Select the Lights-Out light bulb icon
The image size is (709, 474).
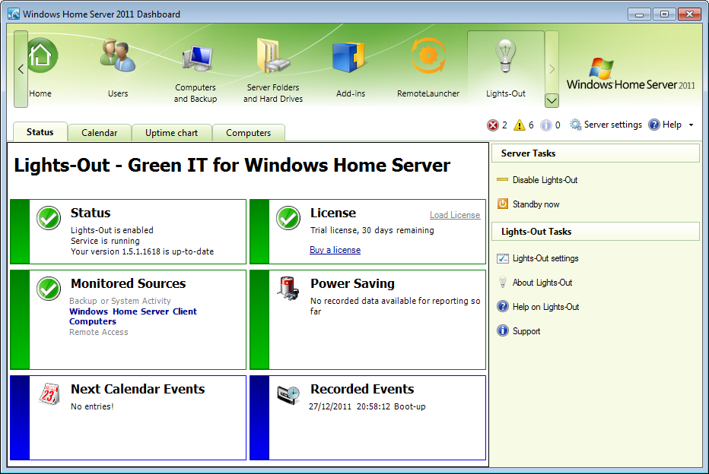[505, 55]
